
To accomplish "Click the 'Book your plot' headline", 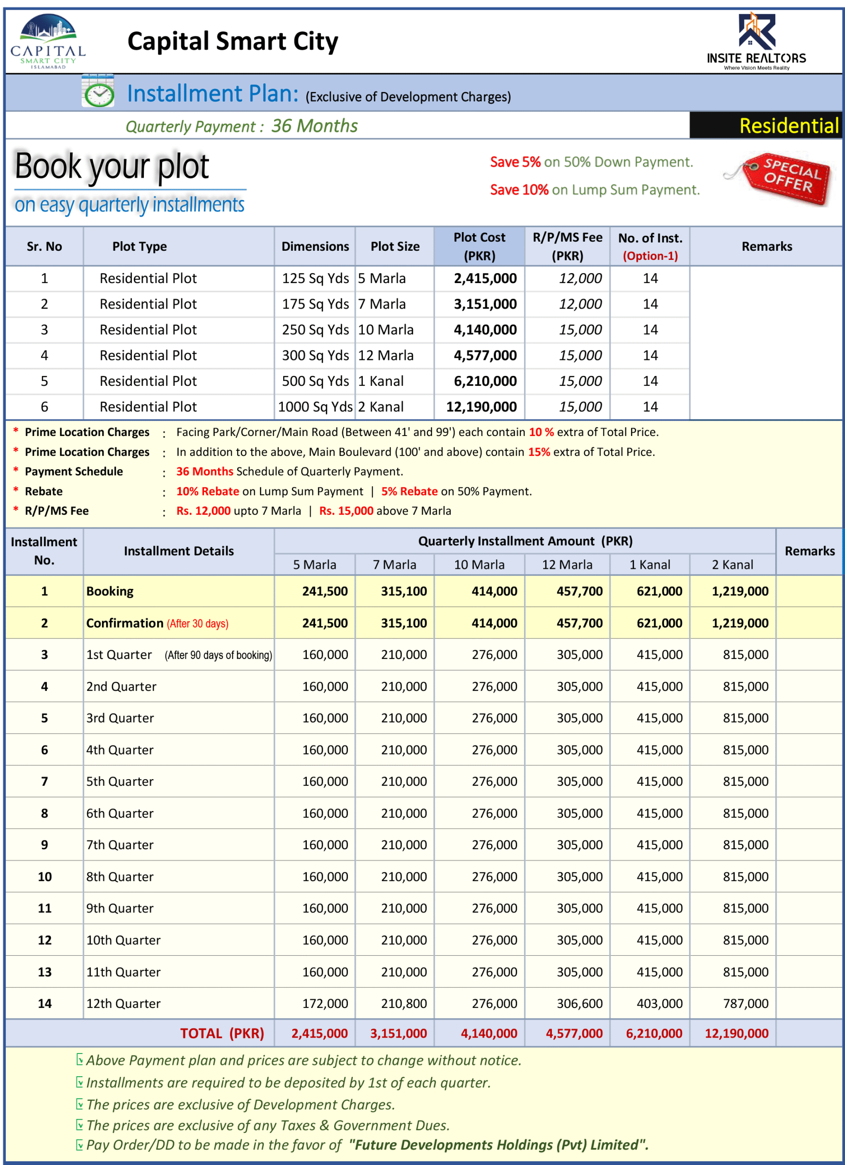I will coord(112,167).
